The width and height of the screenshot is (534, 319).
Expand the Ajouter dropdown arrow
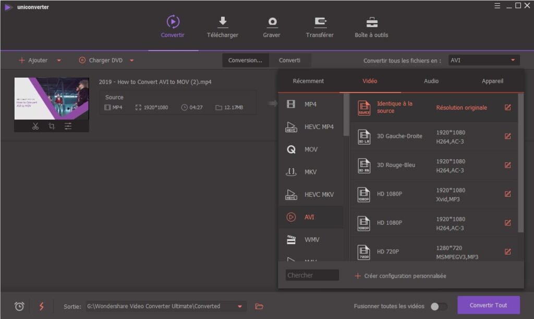click(59, 60)
